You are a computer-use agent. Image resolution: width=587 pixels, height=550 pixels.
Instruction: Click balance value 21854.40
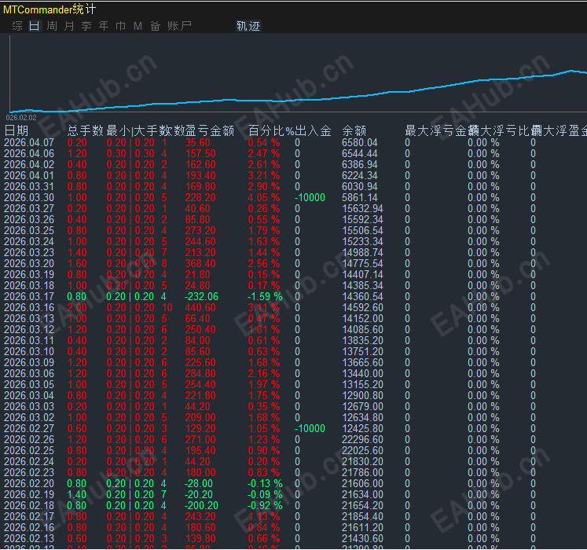click(x=362, y=517)
